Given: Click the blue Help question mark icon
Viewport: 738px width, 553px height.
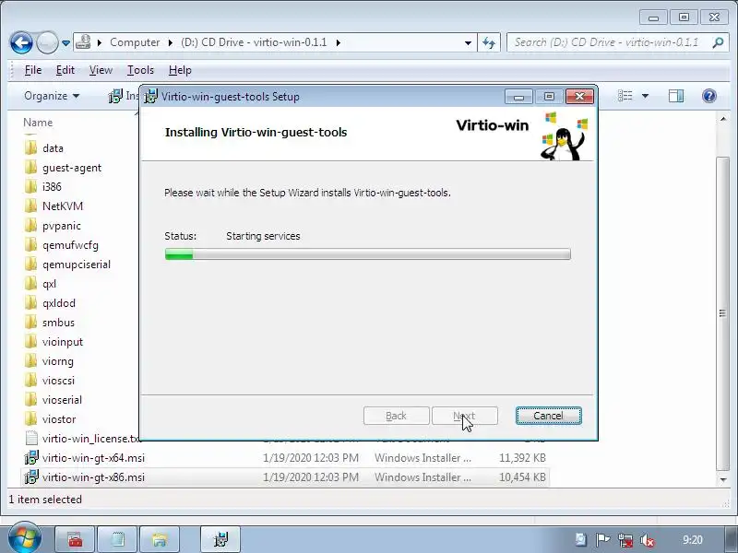Looking at the screenshot, I should [x=708, y=96].
